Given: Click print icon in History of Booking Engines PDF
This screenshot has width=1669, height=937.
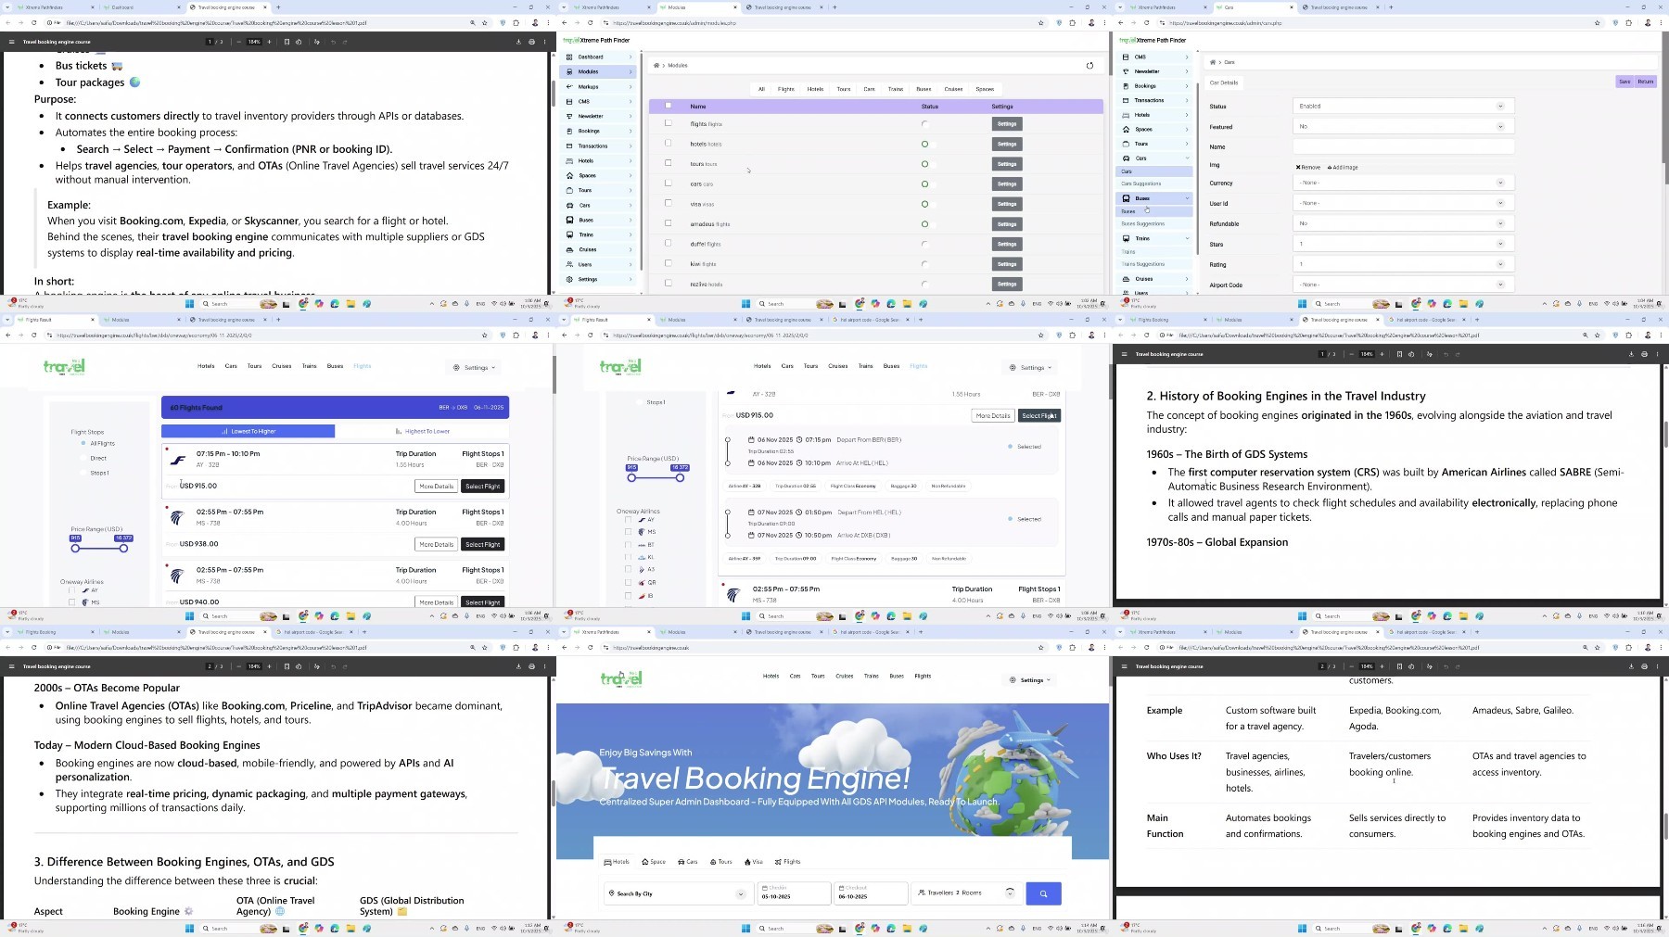Looking at the screenshot, I should (1644, 354).
